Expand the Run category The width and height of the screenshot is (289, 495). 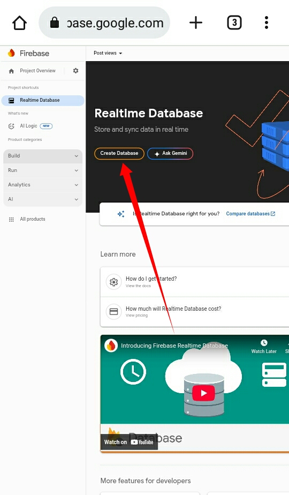tap(43, 170)
